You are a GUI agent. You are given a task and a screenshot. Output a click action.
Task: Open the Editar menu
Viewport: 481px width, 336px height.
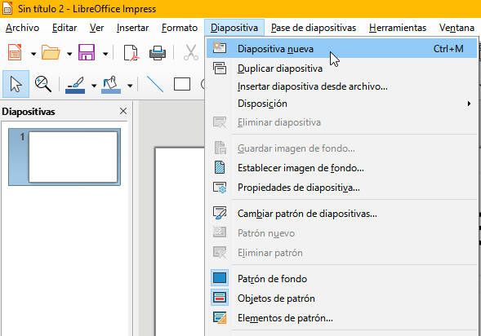[x=65, y=28]
